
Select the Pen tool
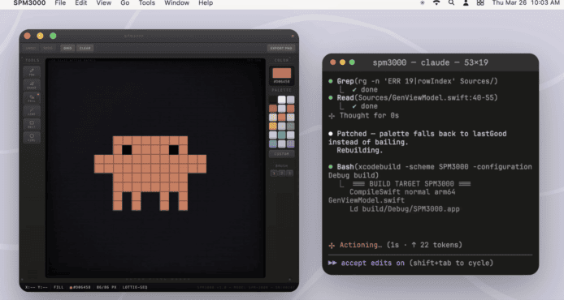32,72
